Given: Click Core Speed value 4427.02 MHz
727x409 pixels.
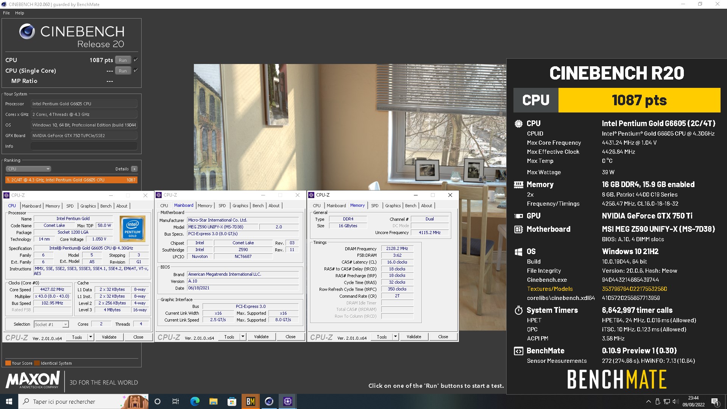Looking at the screenshot, I should point(53,289).
